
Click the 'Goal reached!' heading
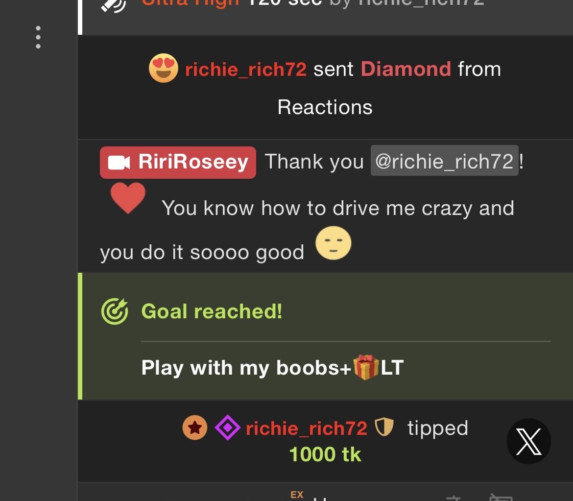[212, 311]
